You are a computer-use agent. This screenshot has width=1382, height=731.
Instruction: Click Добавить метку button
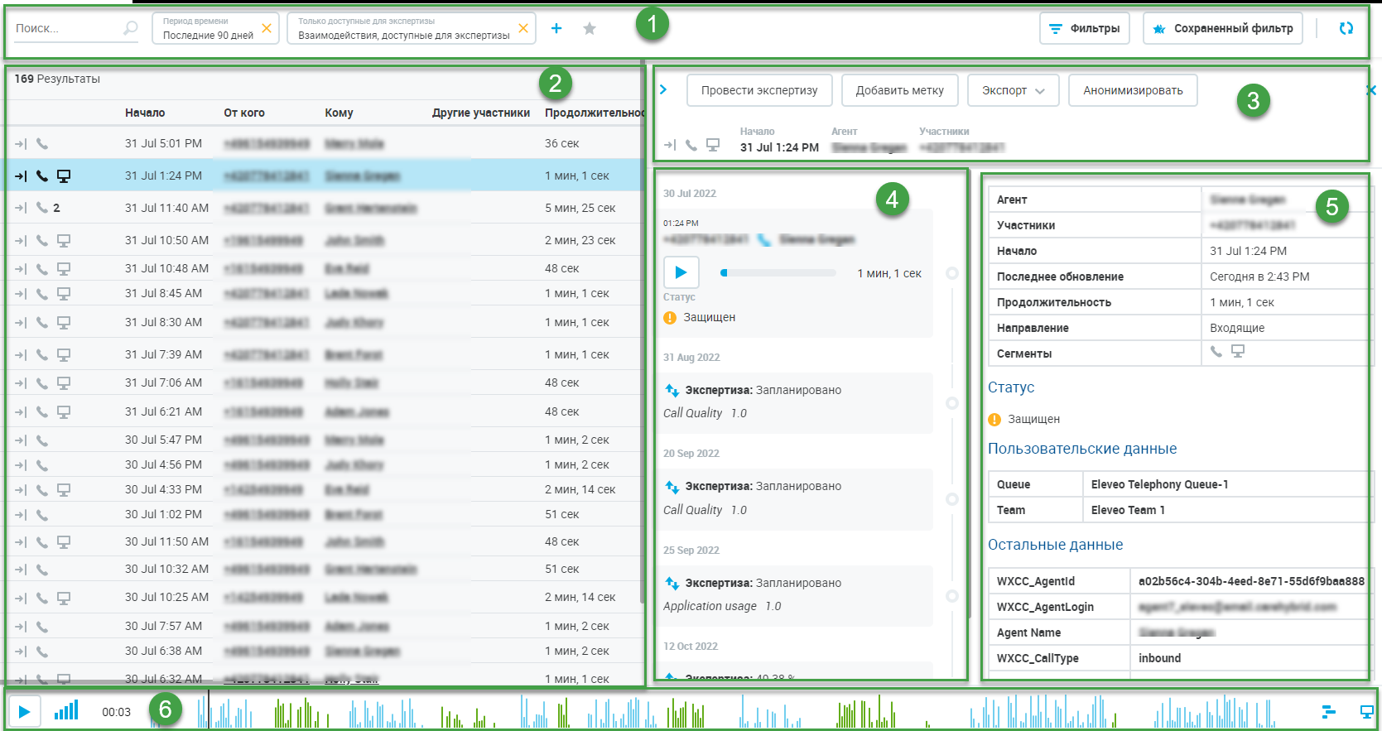pyautogui.click(x=900, y=90)
